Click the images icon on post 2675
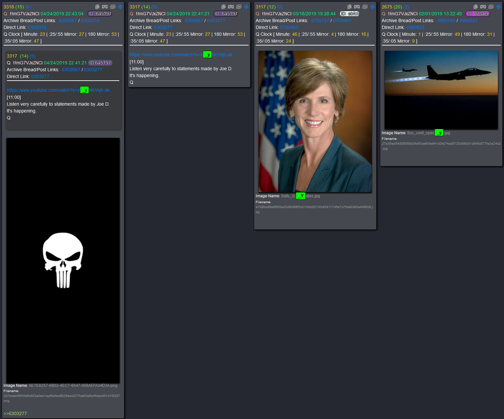The width and height of the screenshot is (504, 419). pos(491,7)
